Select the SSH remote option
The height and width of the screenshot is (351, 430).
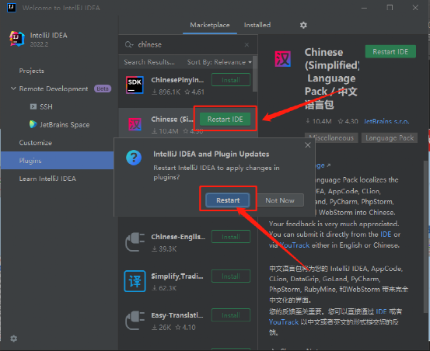pos(46,106)
